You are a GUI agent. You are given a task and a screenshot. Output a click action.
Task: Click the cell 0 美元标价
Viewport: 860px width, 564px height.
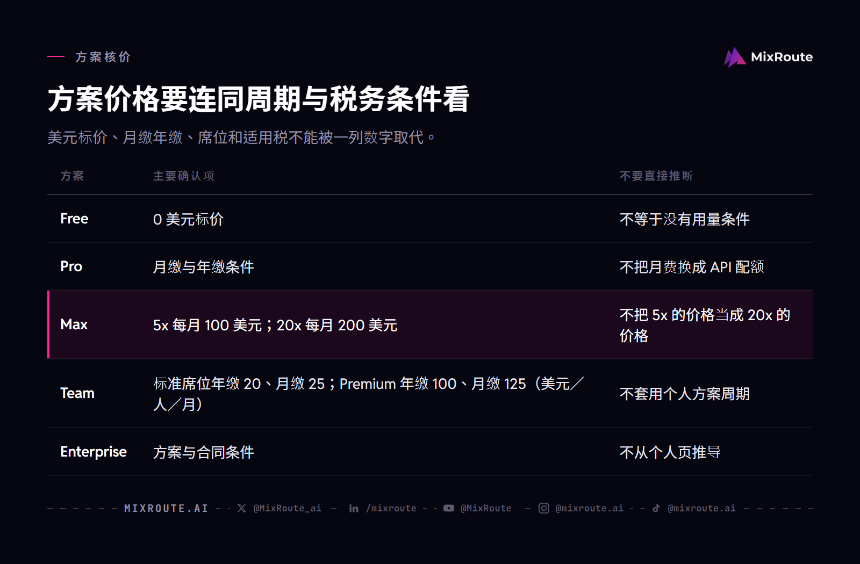[x=188, y=219]
